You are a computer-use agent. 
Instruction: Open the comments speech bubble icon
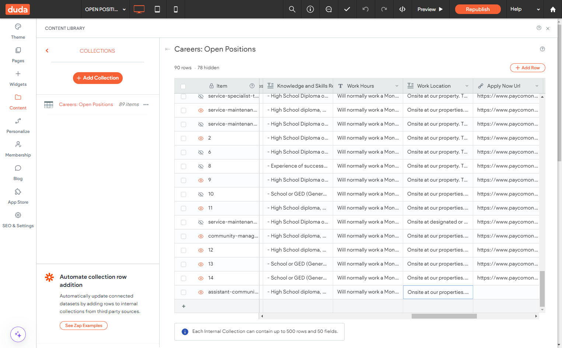(329, 9)
